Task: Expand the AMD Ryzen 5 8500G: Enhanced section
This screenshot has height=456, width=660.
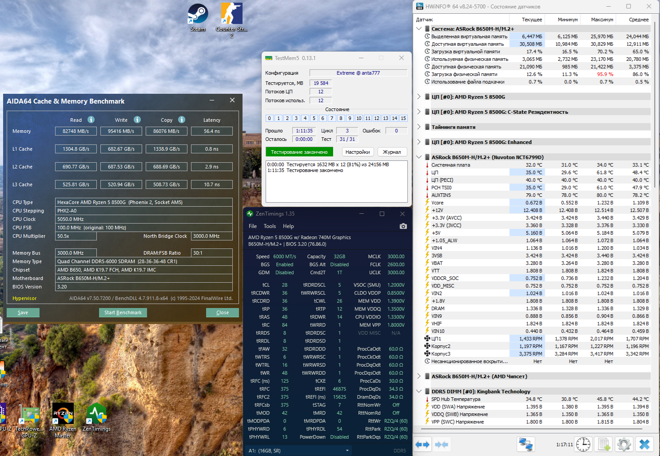Action: (x=419, y=142)
